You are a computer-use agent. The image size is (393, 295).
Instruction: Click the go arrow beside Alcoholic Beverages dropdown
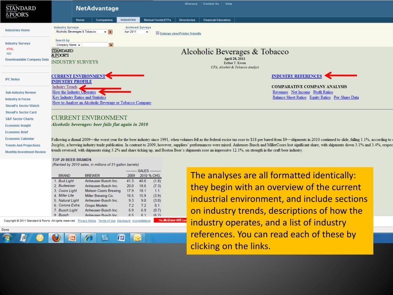110,32
